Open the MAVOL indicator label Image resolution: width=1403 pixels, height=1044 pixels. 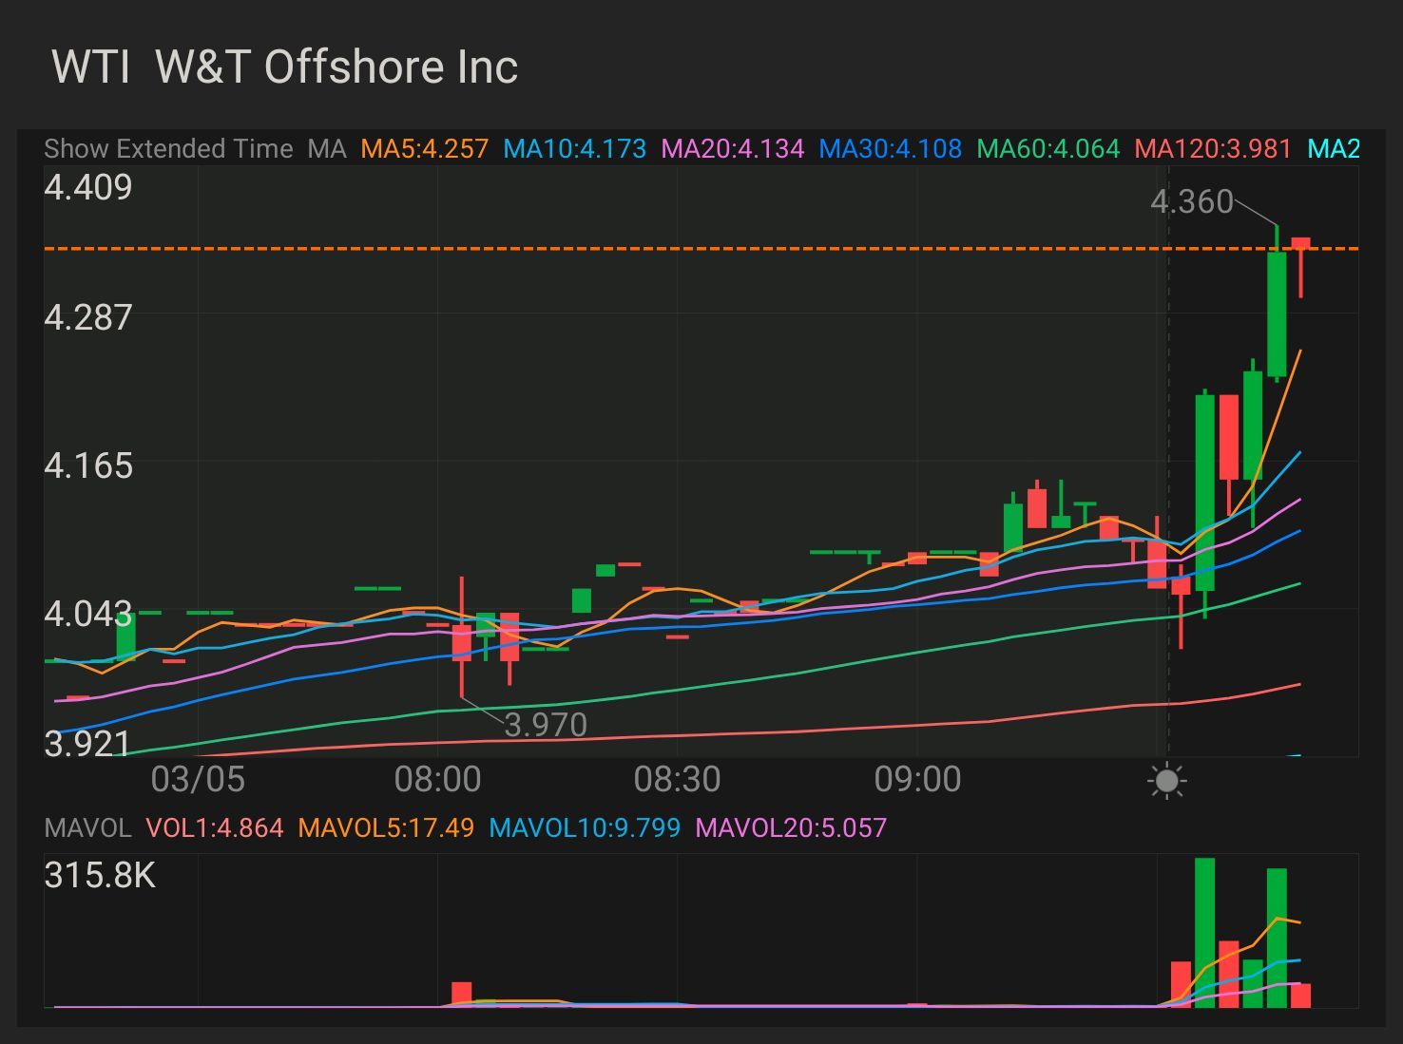[87, 827]
